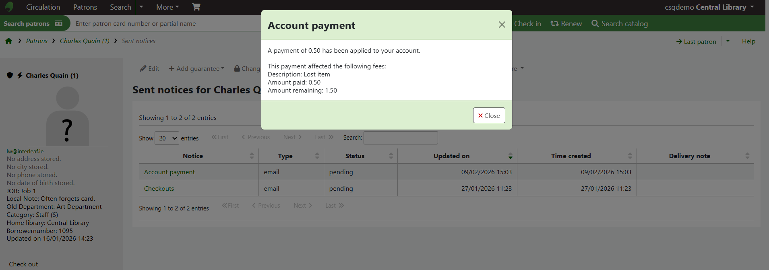Close the Account payment dialog with X
Screen dimensions: 769x270
[x=502, y=25]
